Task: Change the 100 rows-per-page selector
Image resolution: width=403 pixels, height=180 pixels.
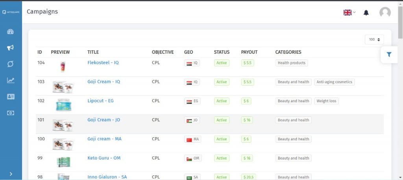Action: click(374, 40)
